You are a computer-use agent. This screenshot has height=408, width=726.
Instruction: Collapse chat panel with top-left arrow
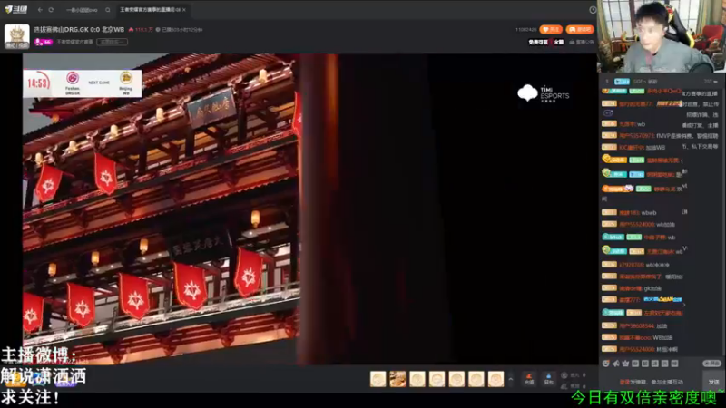click(x=606, y=82)
